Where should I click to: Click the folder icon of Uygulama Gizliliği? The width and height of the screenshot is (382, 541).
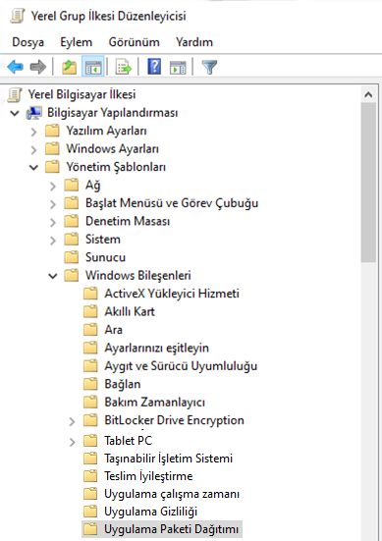pos(90,511)
